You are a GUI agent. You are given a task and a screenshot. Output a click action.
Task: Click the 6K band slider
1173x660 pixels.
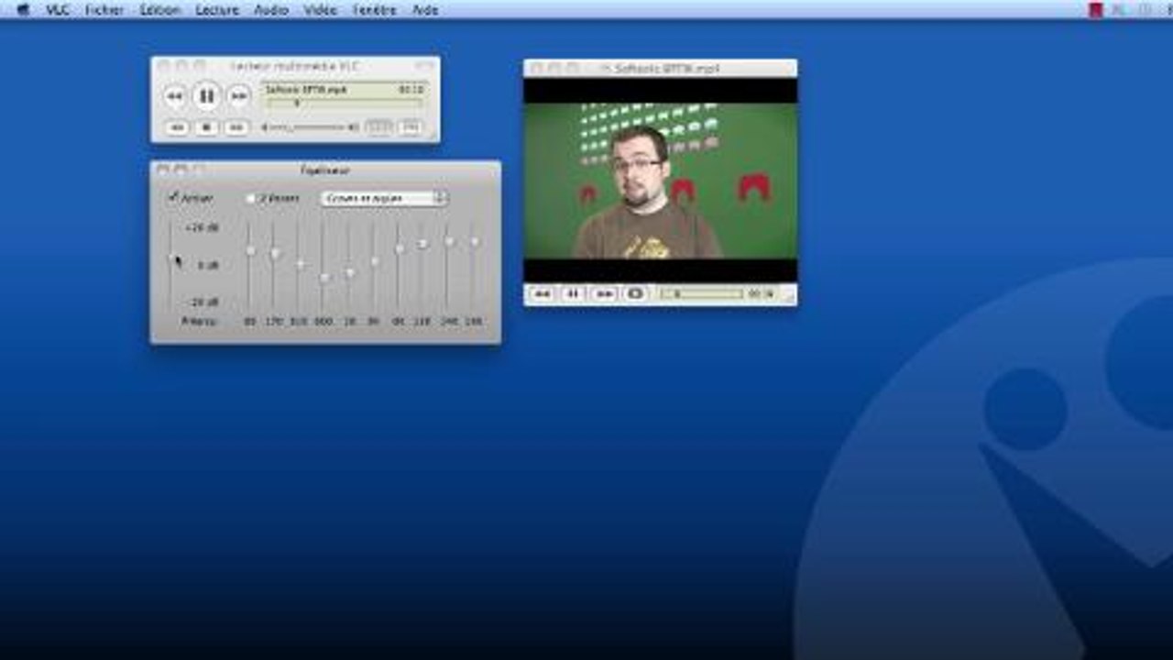[400, 266]
